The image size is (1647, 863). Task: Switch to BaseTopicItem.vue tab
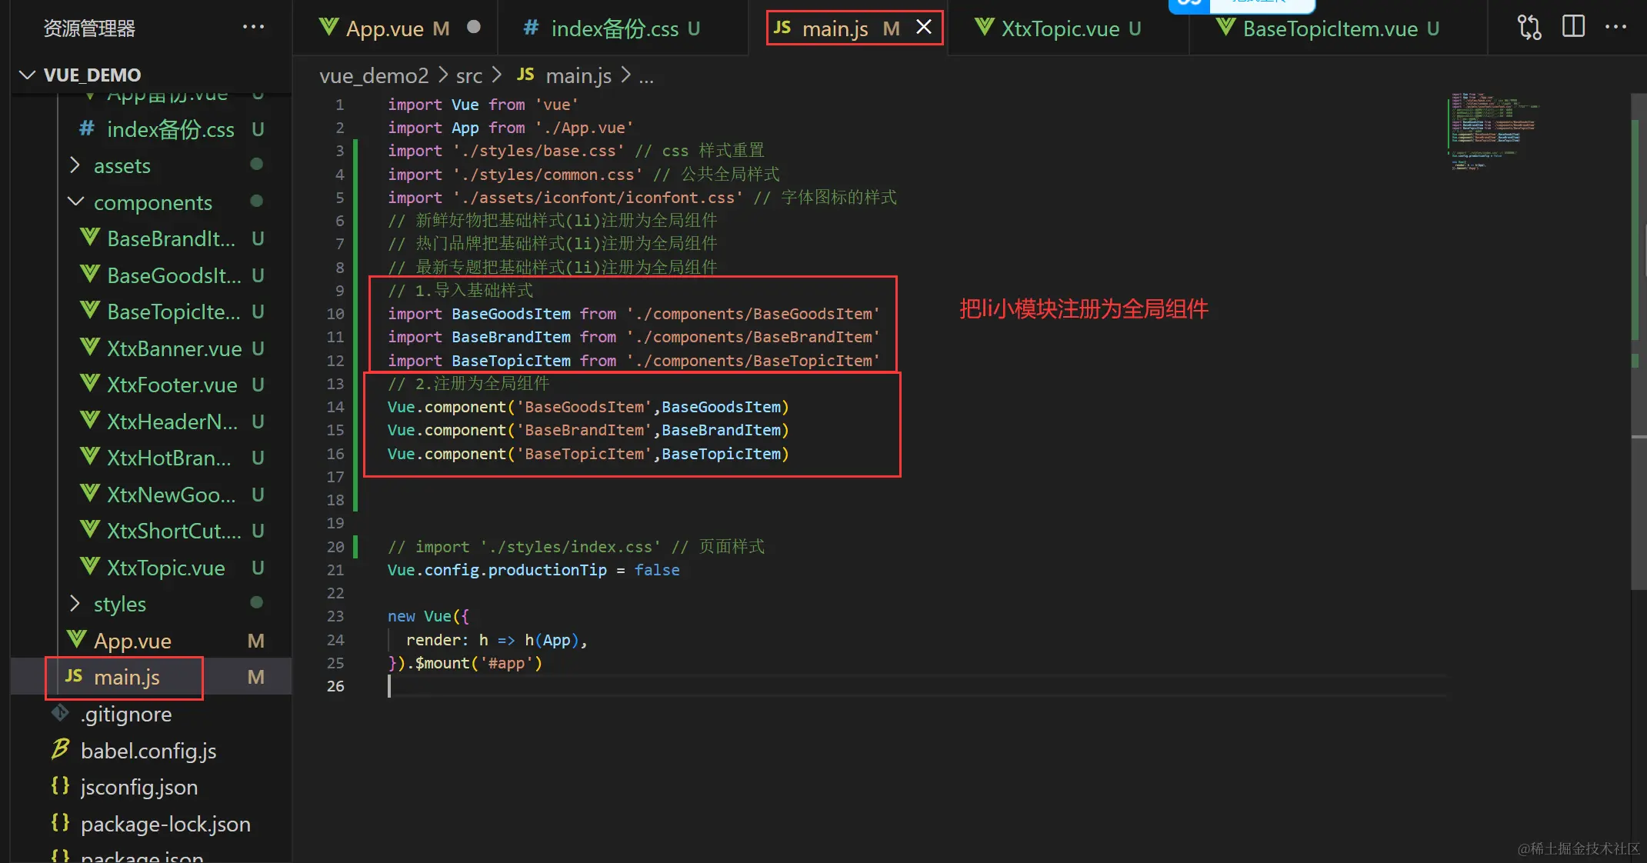pyautogui.click(x=1339, y=28)
